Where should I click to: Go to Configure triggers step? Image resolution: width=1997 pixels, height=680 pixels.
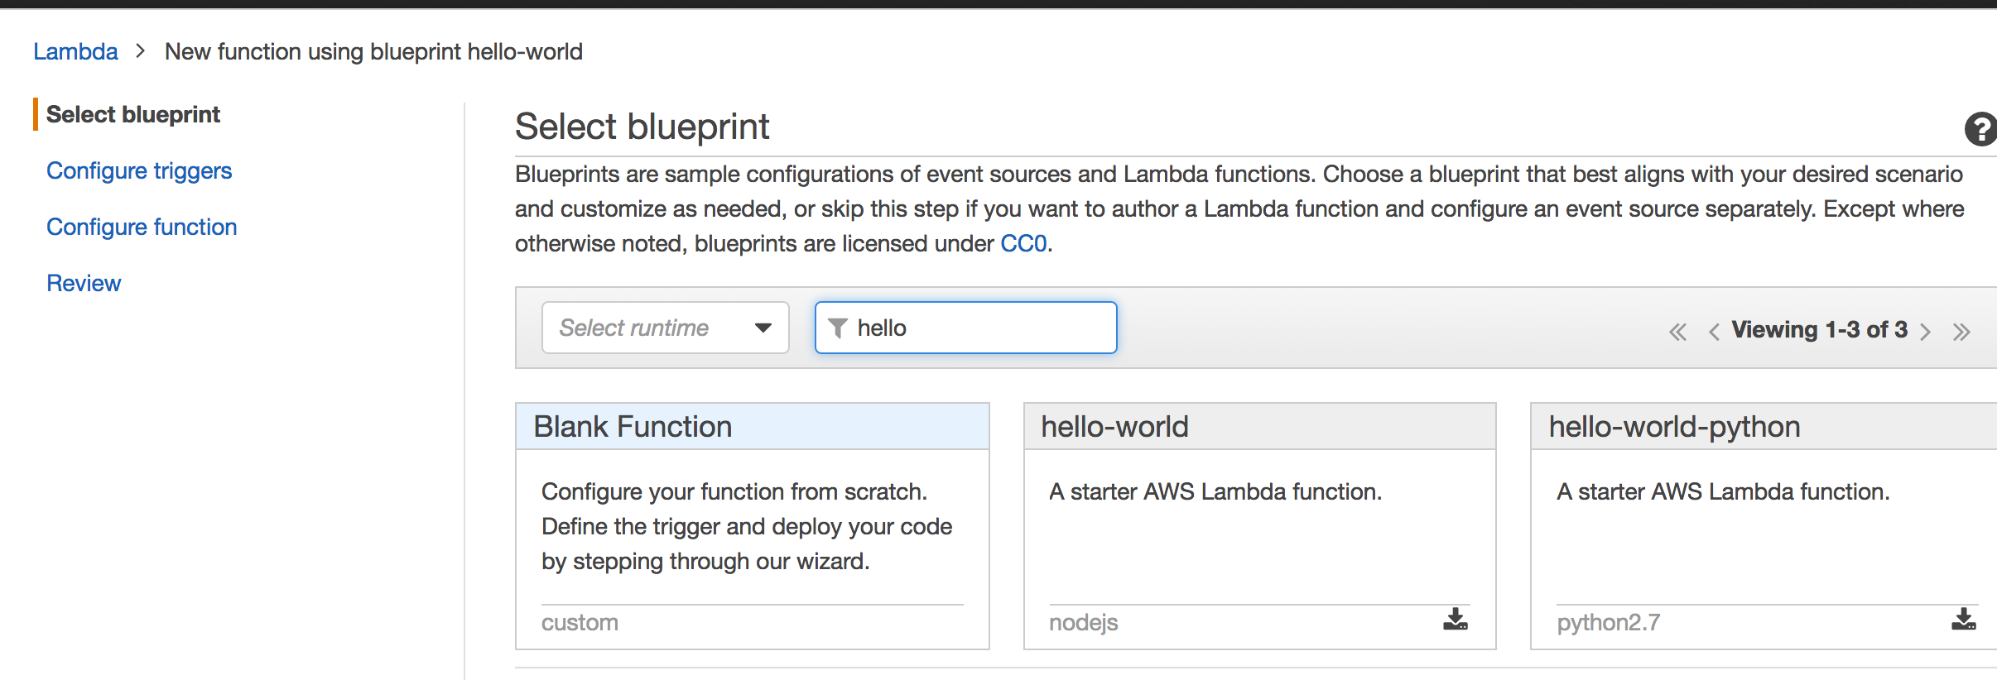139,170
